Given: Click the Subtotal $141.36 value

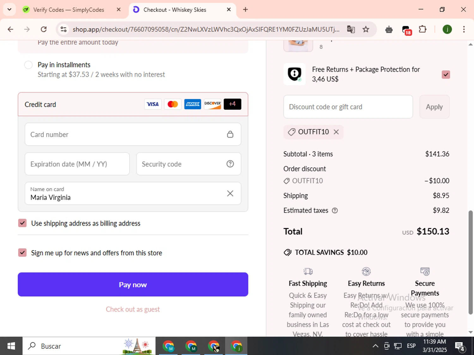Looking at the screenshot, I should tap(437, 154).
